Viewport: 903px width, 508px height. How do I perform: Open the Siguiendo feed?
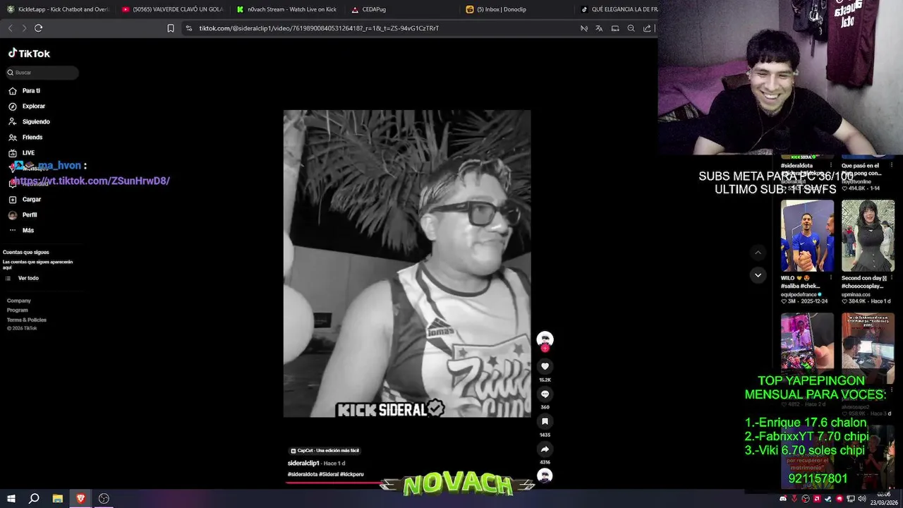pos(29,122)
